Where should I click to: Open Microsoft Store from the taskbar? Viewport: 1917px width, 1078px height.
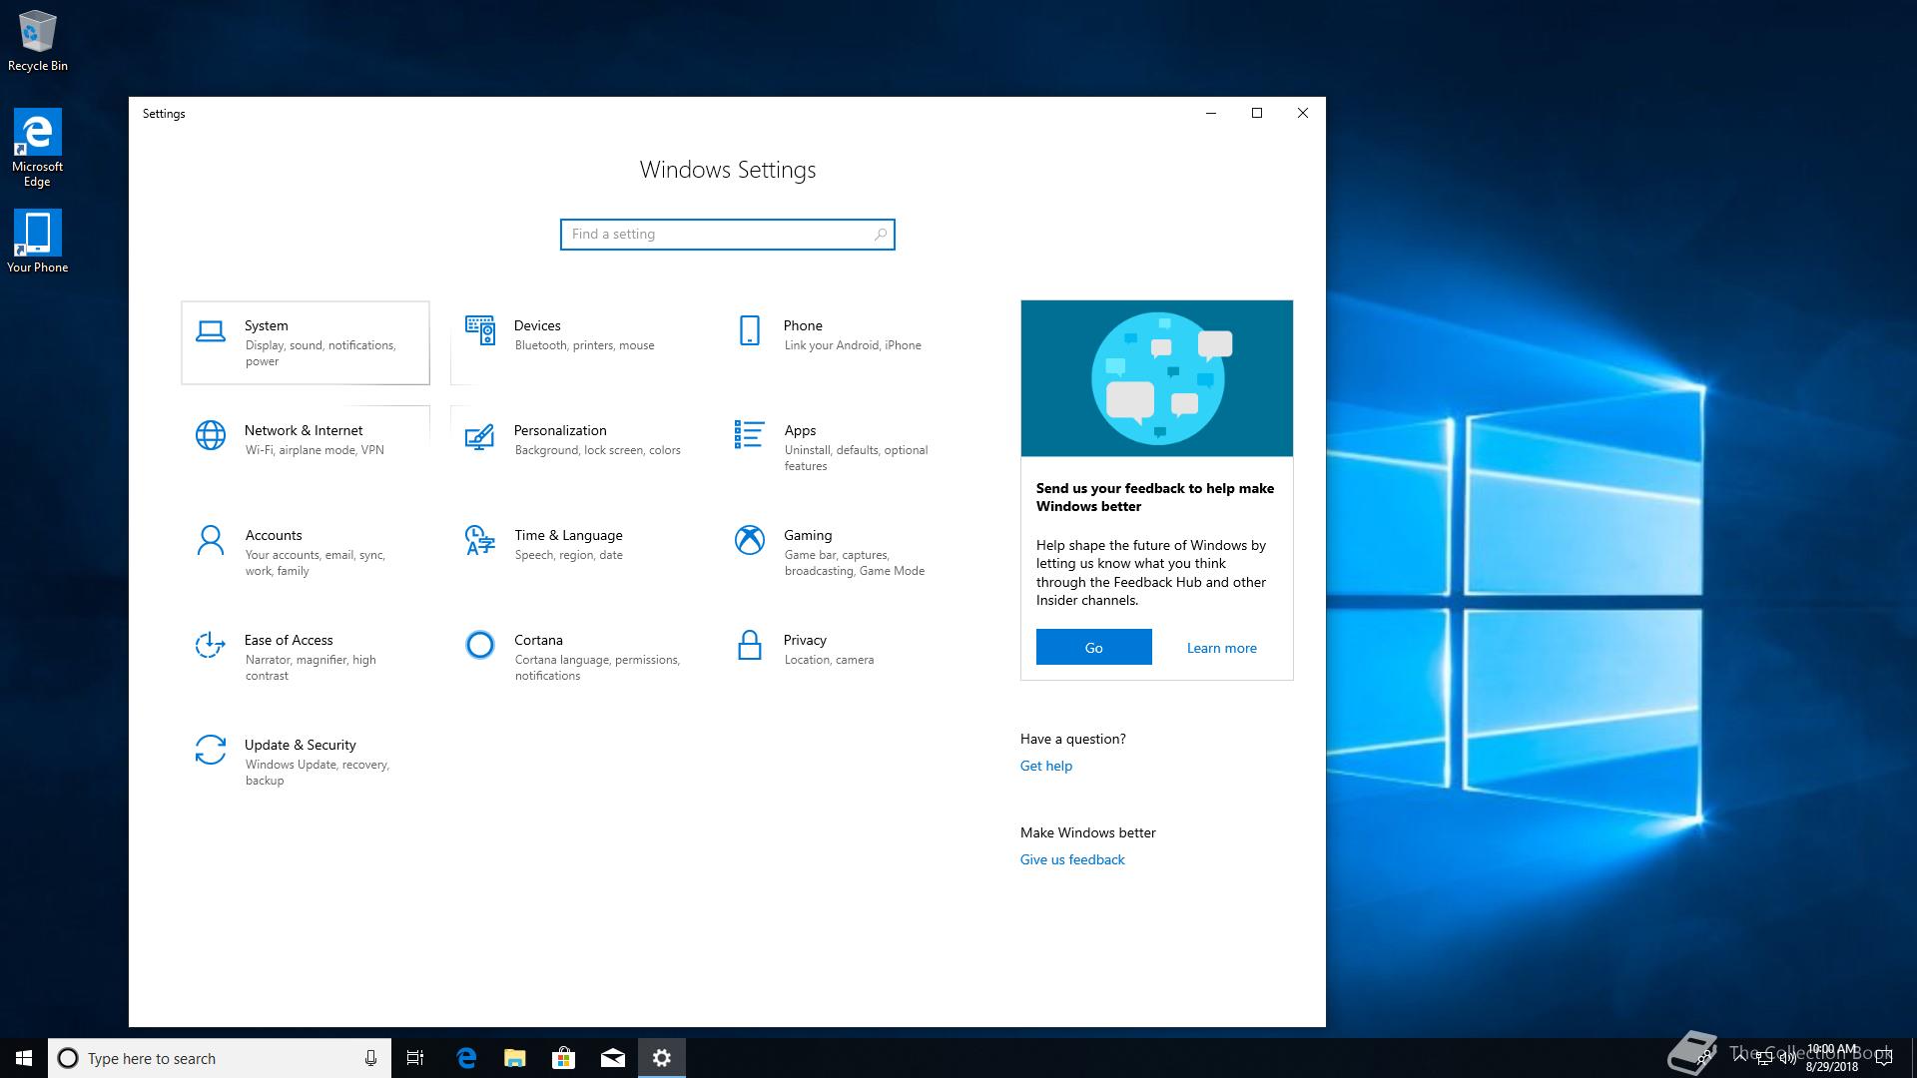pyautogui.click(x=564, y=1058)
